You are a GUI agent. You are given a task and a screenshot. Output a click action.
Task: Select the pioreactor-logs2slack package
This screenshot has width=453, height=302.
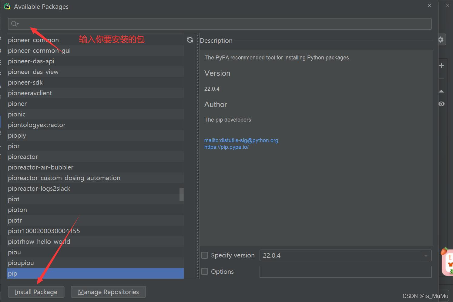point(96,189)
